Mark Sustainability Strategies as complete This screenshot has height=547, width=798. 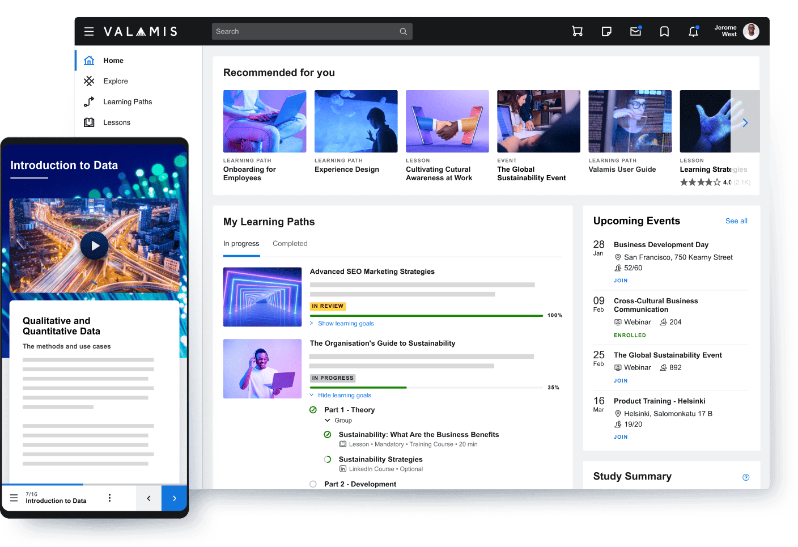tap(328, 459)
